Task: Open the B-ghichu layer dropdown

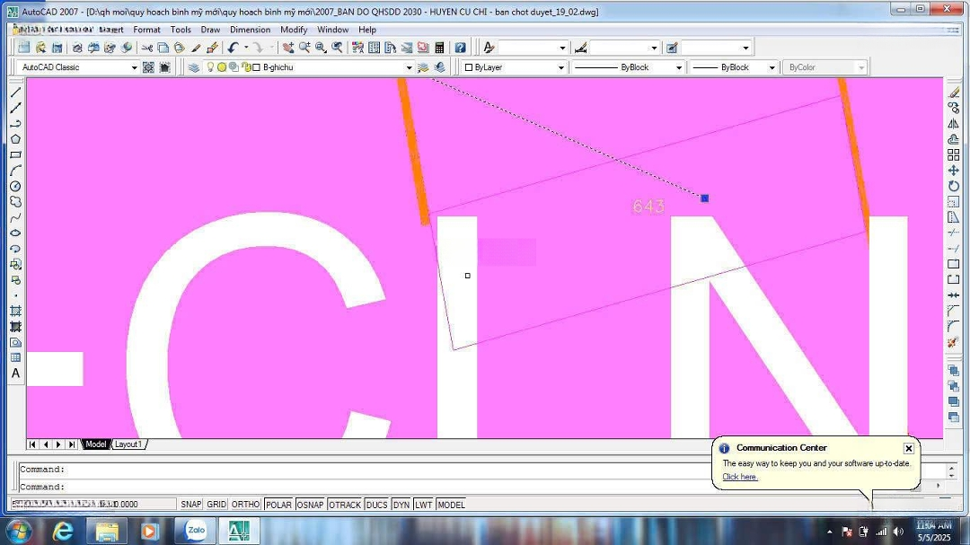Action: pyautogui.click(x=409, y=67)
